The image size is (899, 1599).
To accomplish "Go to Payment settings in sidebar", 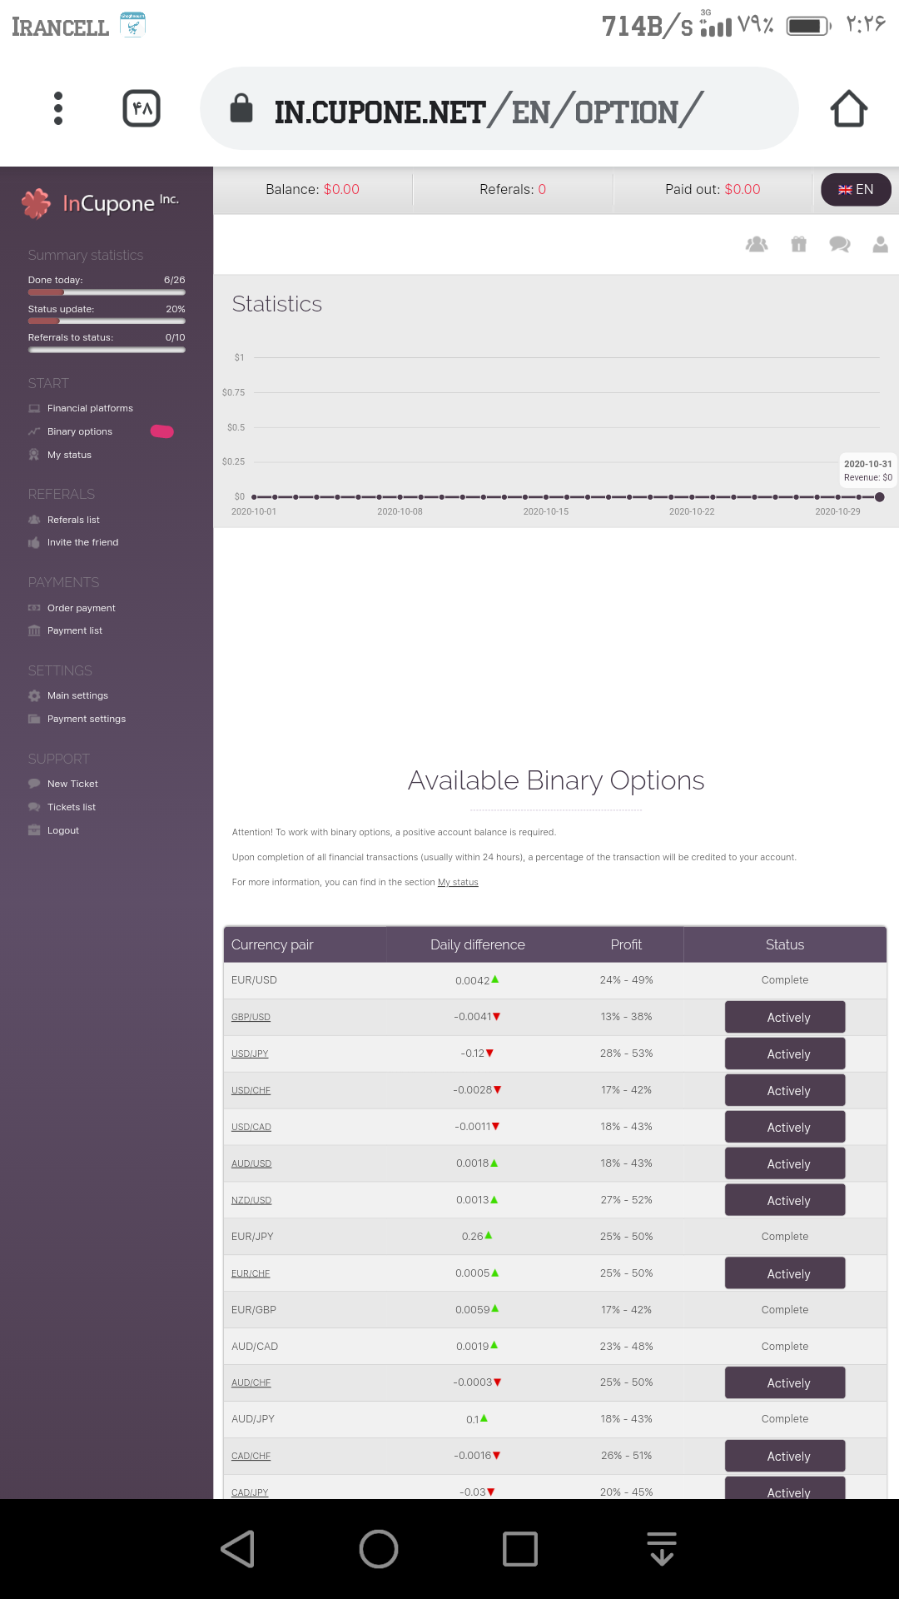I will (x=87, y=719).
